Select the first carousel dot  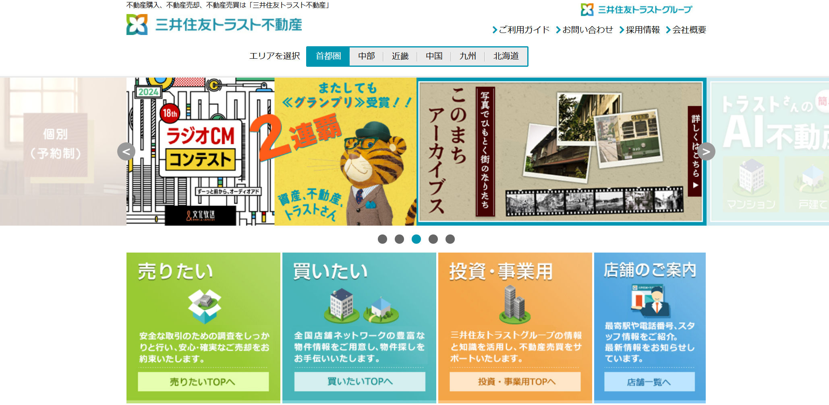pos(382,239)
